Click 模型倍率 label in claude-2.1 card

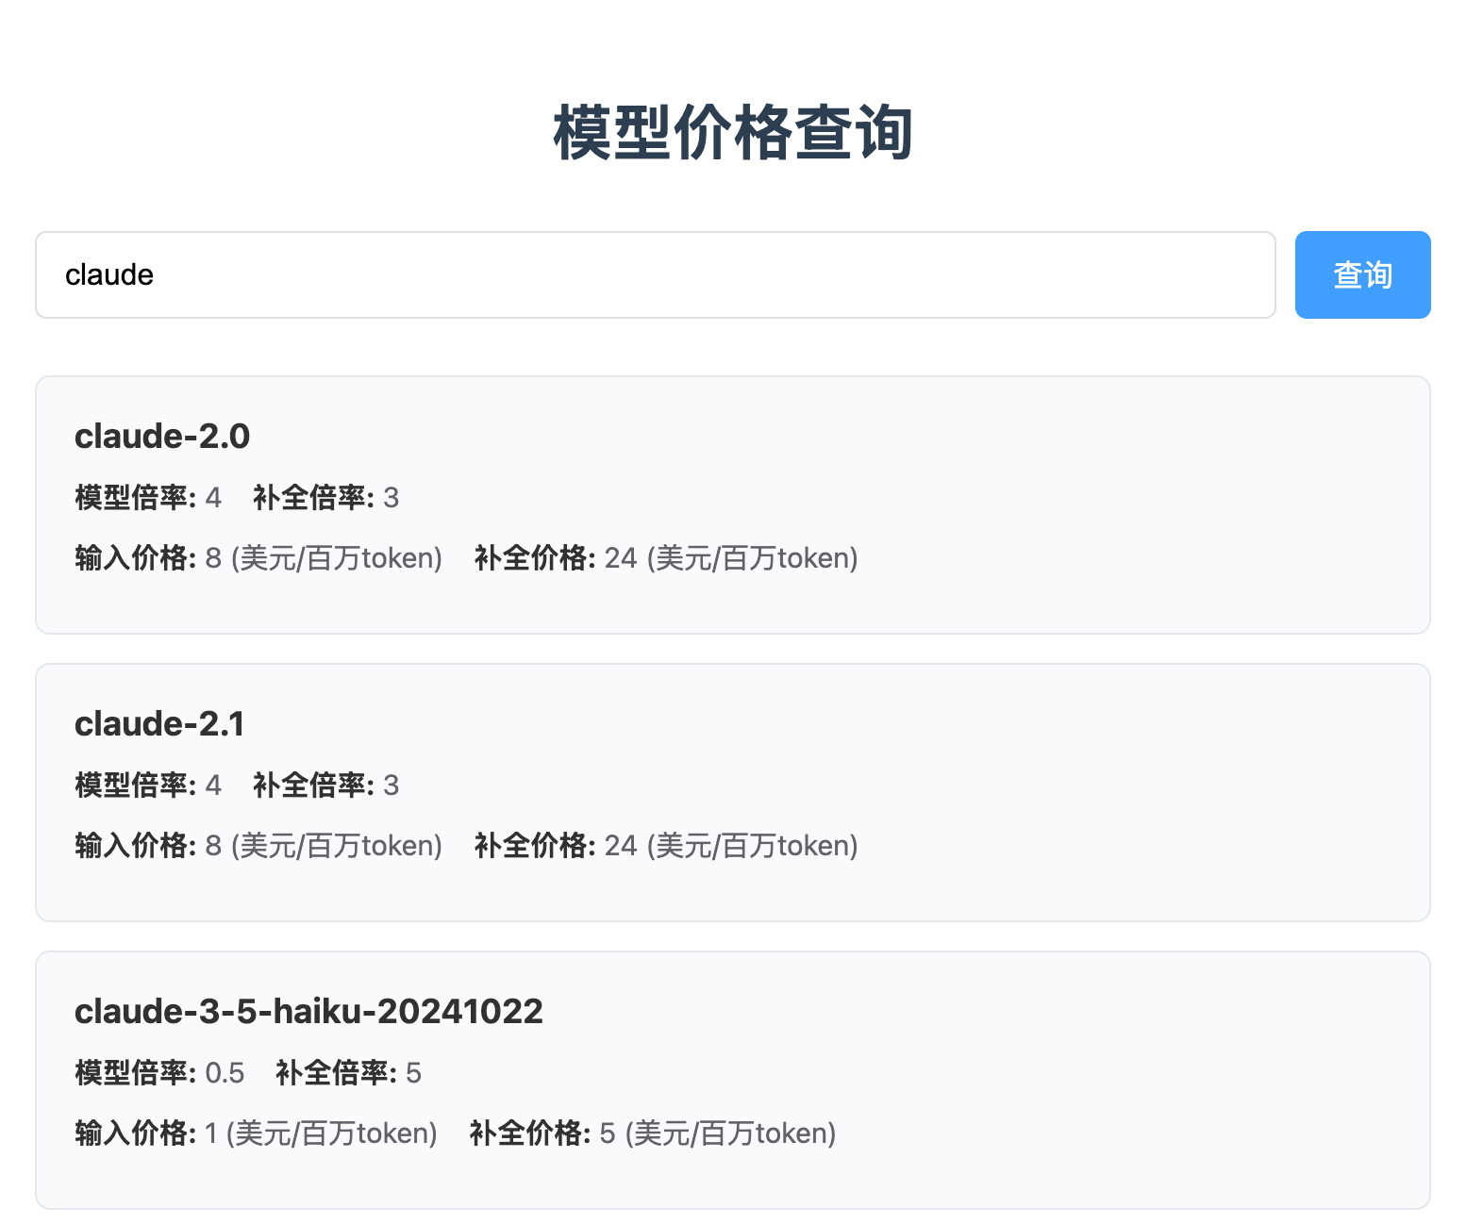click(x=135, y=785)
